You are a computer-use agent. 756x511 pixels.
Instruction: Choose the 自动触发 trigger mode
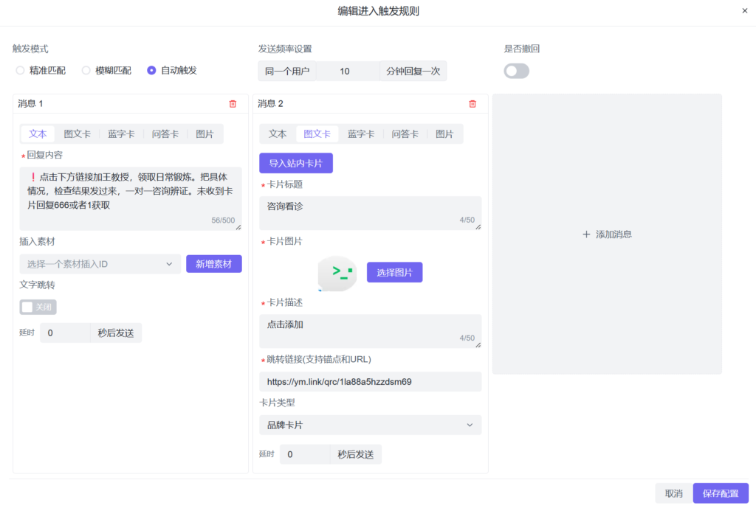click(151, 71)
